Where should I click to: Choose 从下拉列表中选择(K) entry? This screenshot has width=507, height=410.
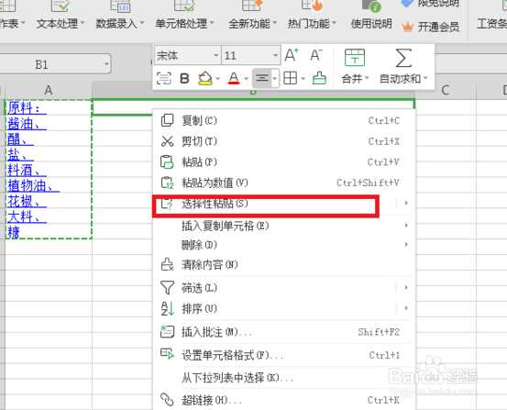284,377
